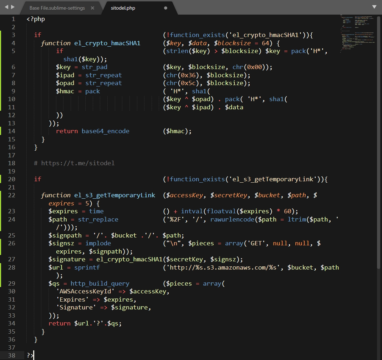Click the left tab navigation arrow
Viewport: 382px width, 360px height.
tap(6, 7)
